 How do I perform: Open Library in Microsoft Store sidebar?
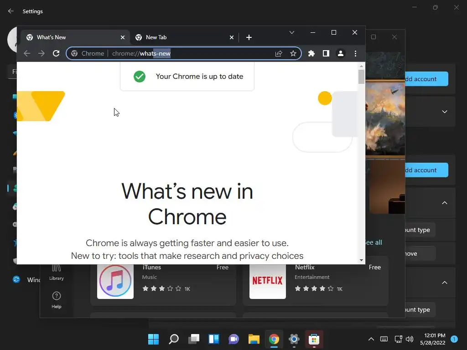point(56,273)
